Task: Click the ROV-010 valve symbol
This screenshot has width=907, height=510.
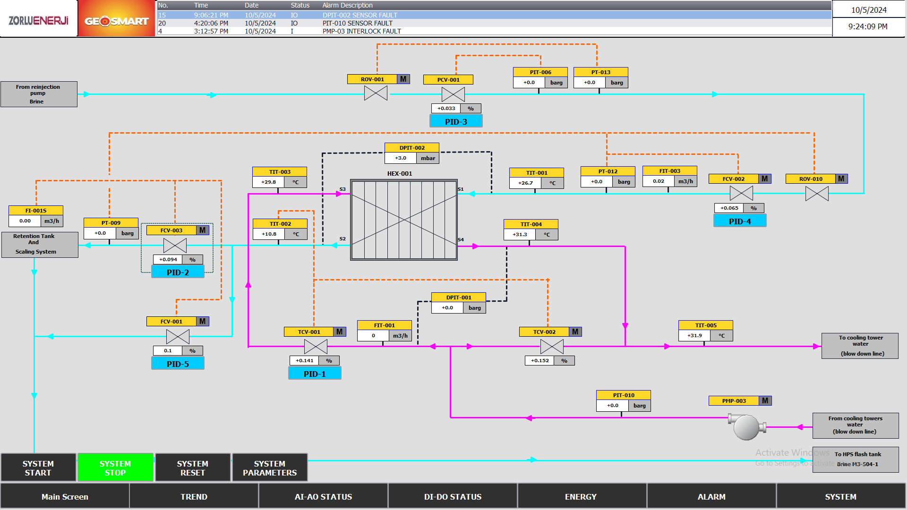Action: pos(817,194)
